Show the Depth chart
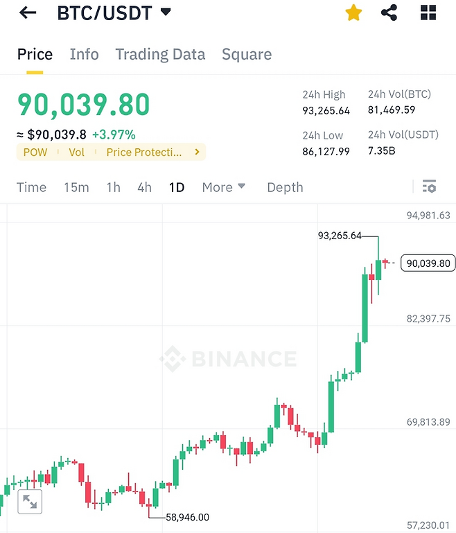This screenshot has width=456, height=533. 285,187
